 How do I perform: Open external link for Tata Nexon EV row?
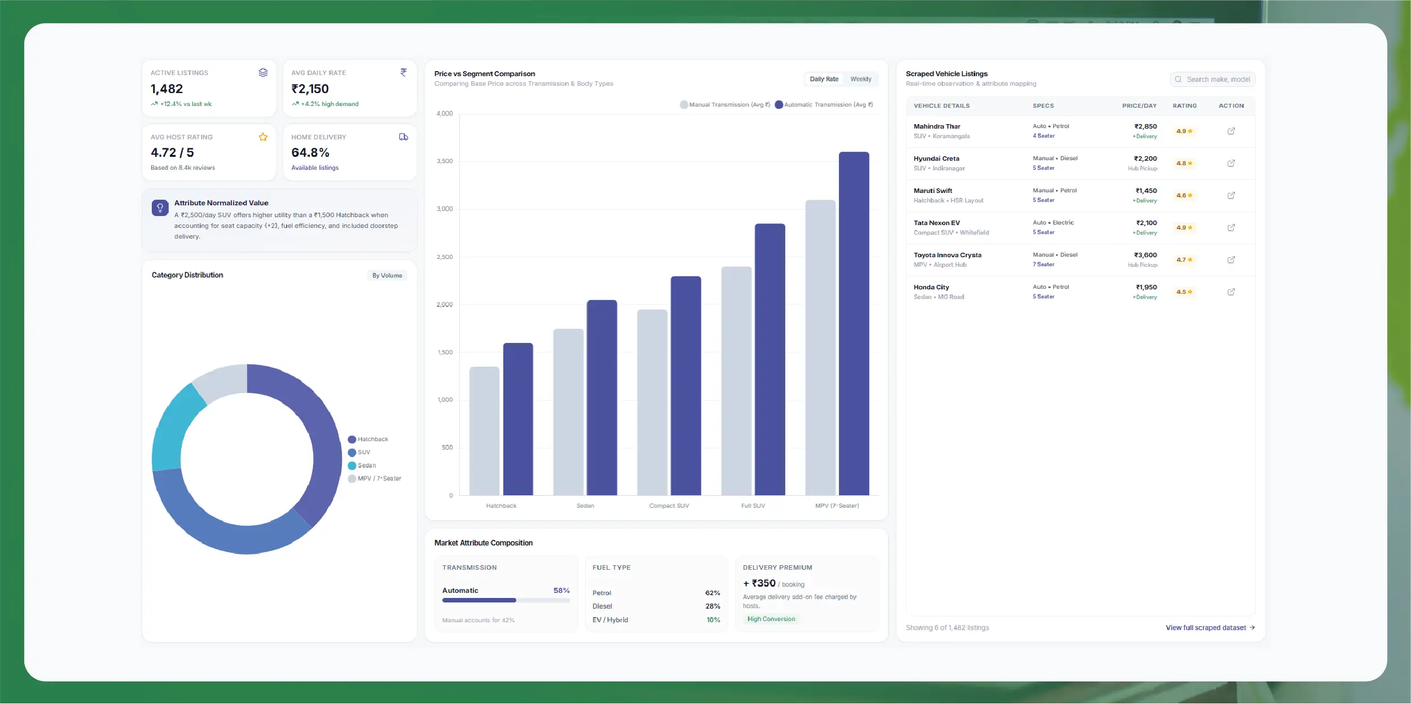pos(1231,228)
